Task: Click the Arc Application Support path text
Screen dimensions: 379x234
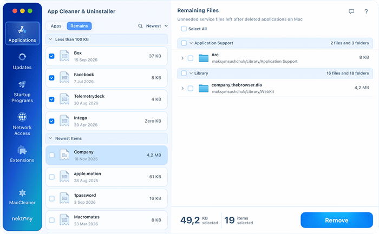Action: (255, 61)
